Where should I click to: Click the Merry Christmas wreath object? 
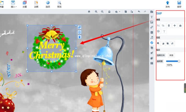coord(51,48)
